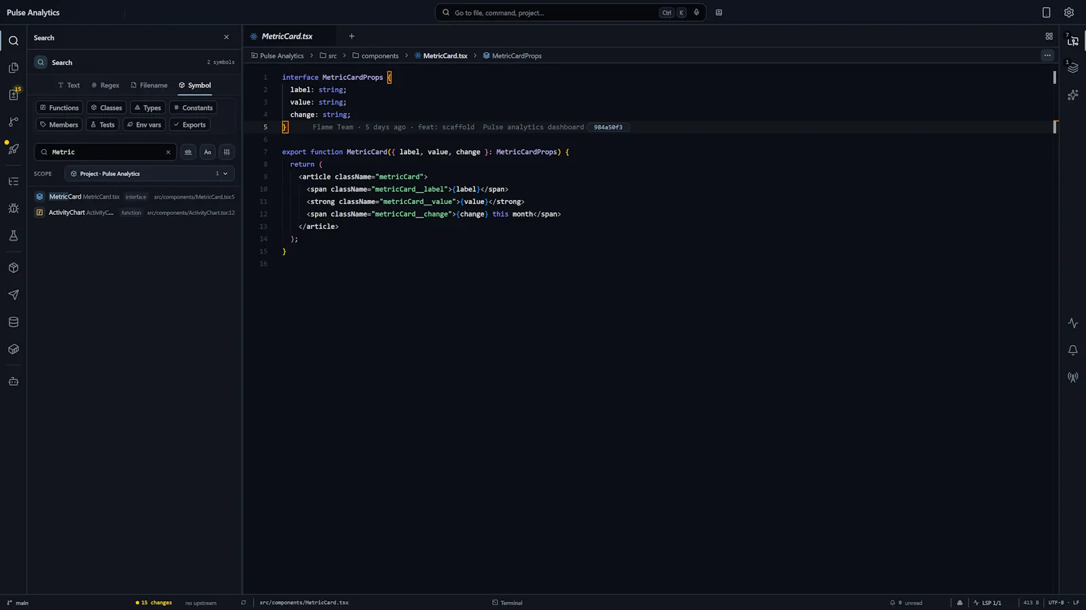Open the Project scope dropdown
Screen dimensions: 1086x610
click(x=149, y=174)
